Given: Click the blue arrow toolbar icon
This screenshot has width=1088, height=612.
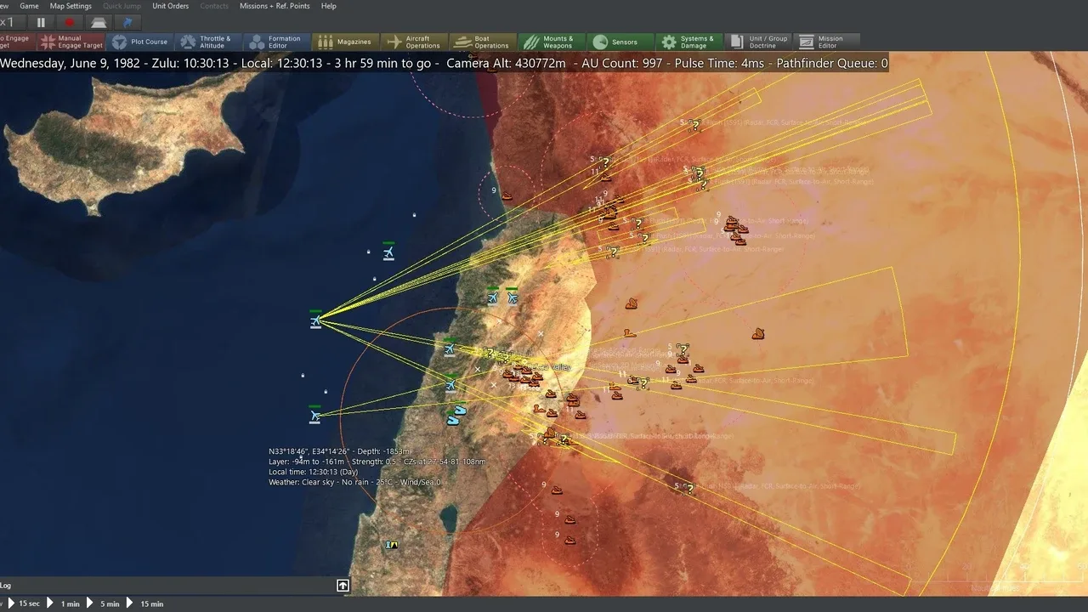Looking at the screenshot, I should coord(127,23).
